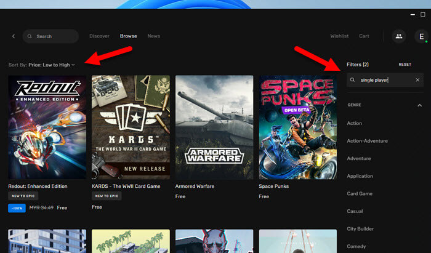Minimize the Epic Games launcher window
Screen dimensions: 431x253
[413, 15]
